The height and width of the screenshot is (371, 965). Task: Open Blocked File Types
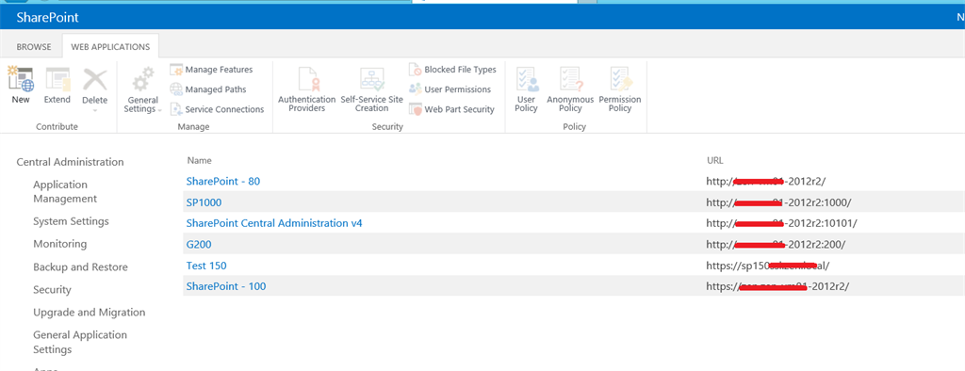coord(460,70)
